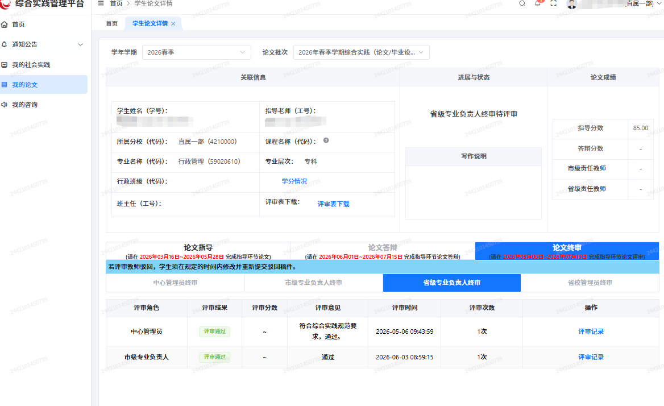This screenshot has height=406, width=664.
Task: Click the 学分情况 link
Action: pyautogui.click(x=294, y=181)
